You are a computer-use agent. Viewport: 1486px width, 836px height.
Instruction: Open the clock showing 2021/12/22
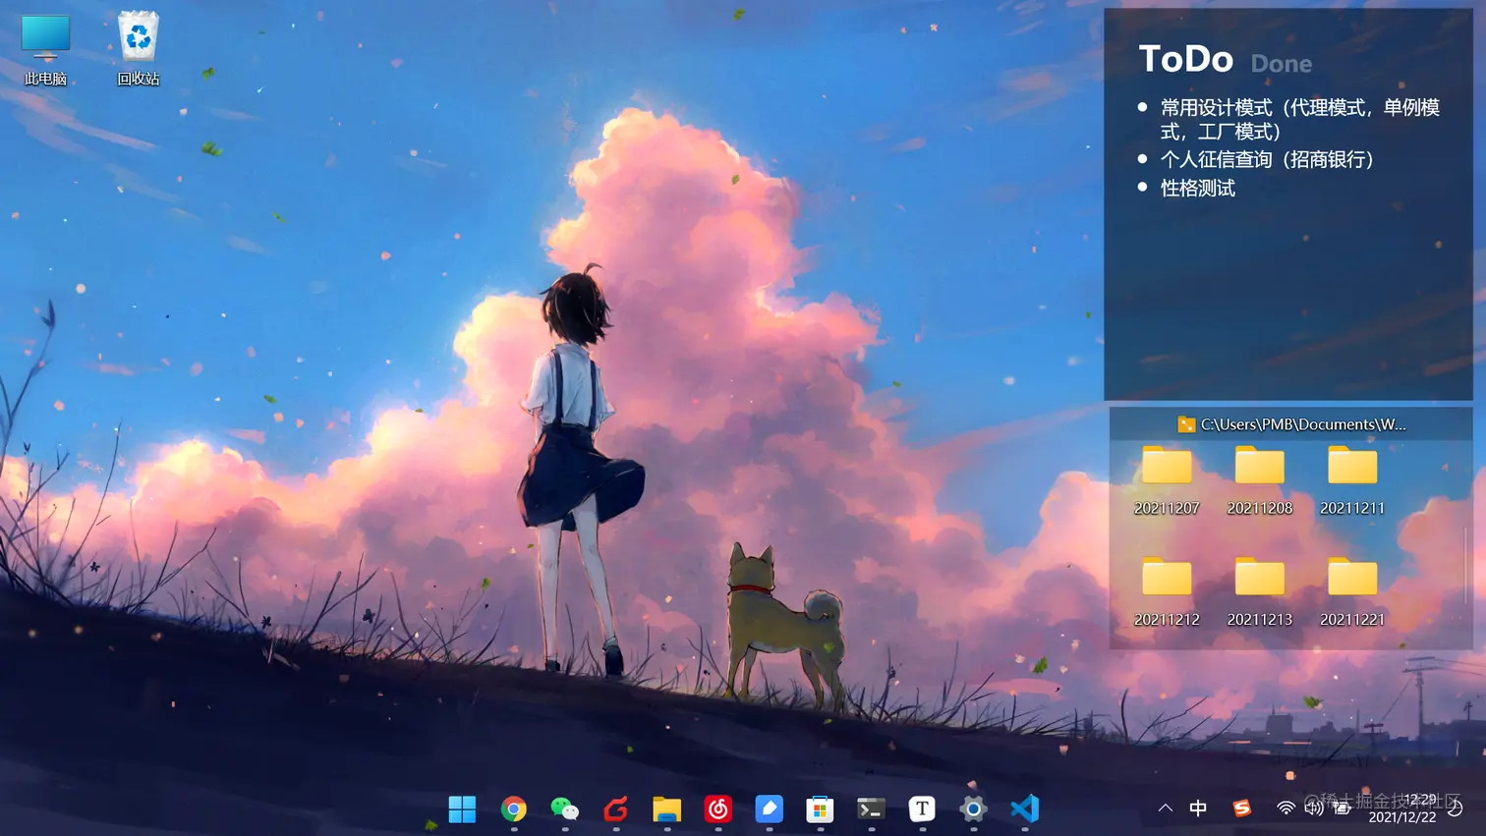click(x=1402, y=808)
